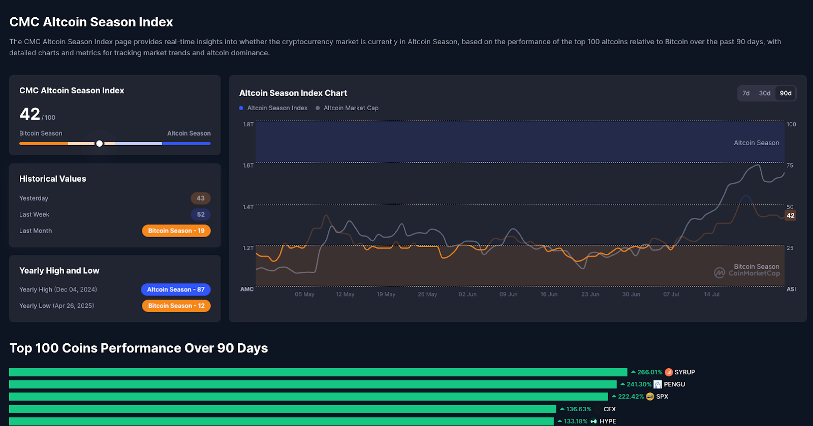Open CFX coin label
813x426 pixels.
(x=610, y=409)
